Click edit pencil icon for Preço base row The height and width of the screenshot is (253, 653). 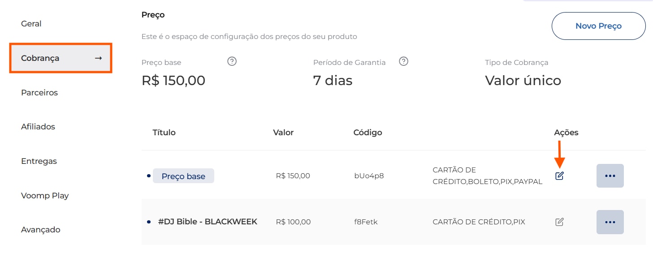pyautogui.click(x=559, y=176)
